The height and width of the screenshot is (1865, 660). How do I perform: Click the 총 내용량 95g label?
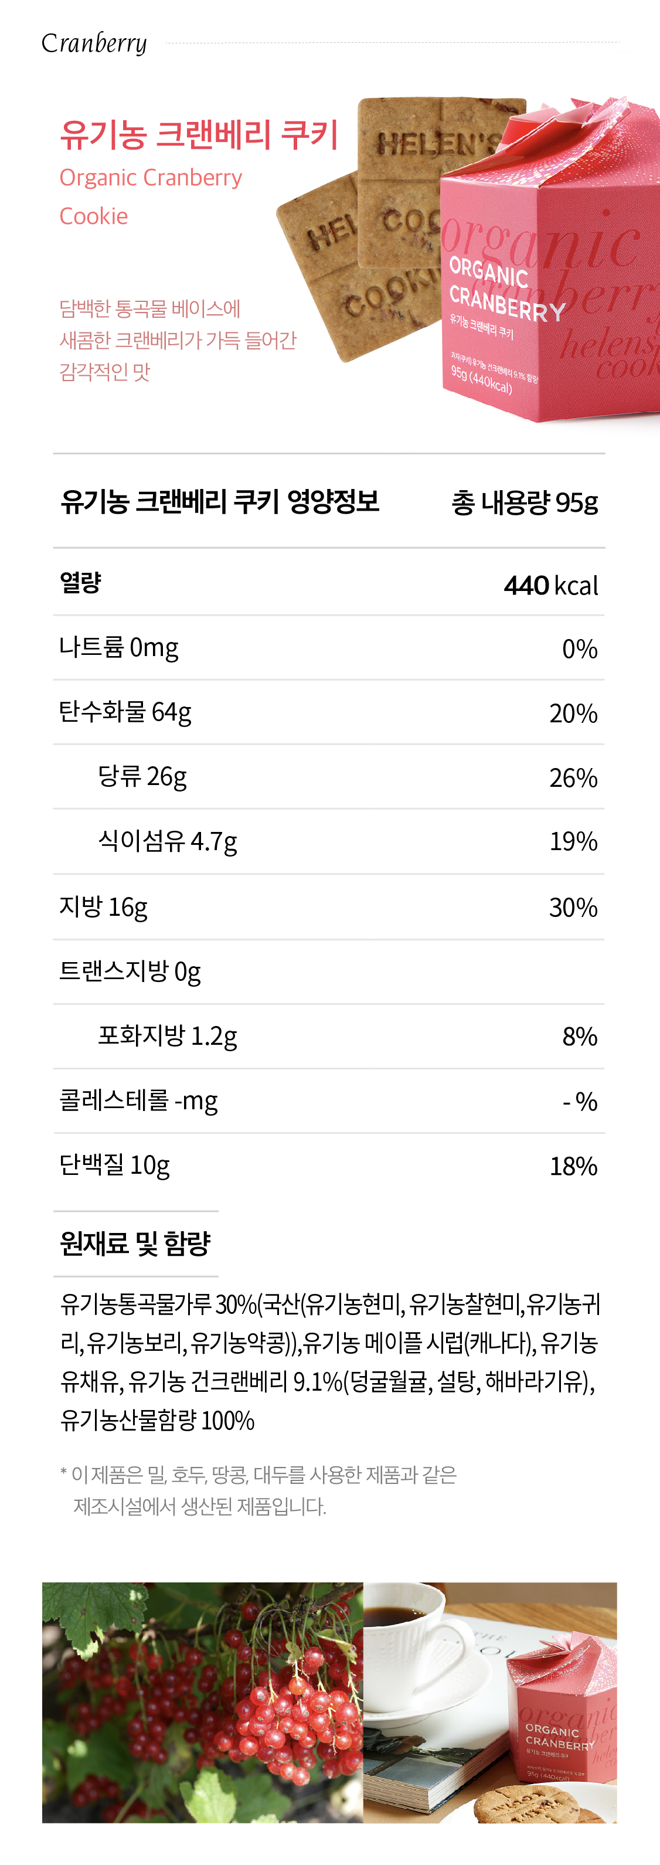[525, 502]
